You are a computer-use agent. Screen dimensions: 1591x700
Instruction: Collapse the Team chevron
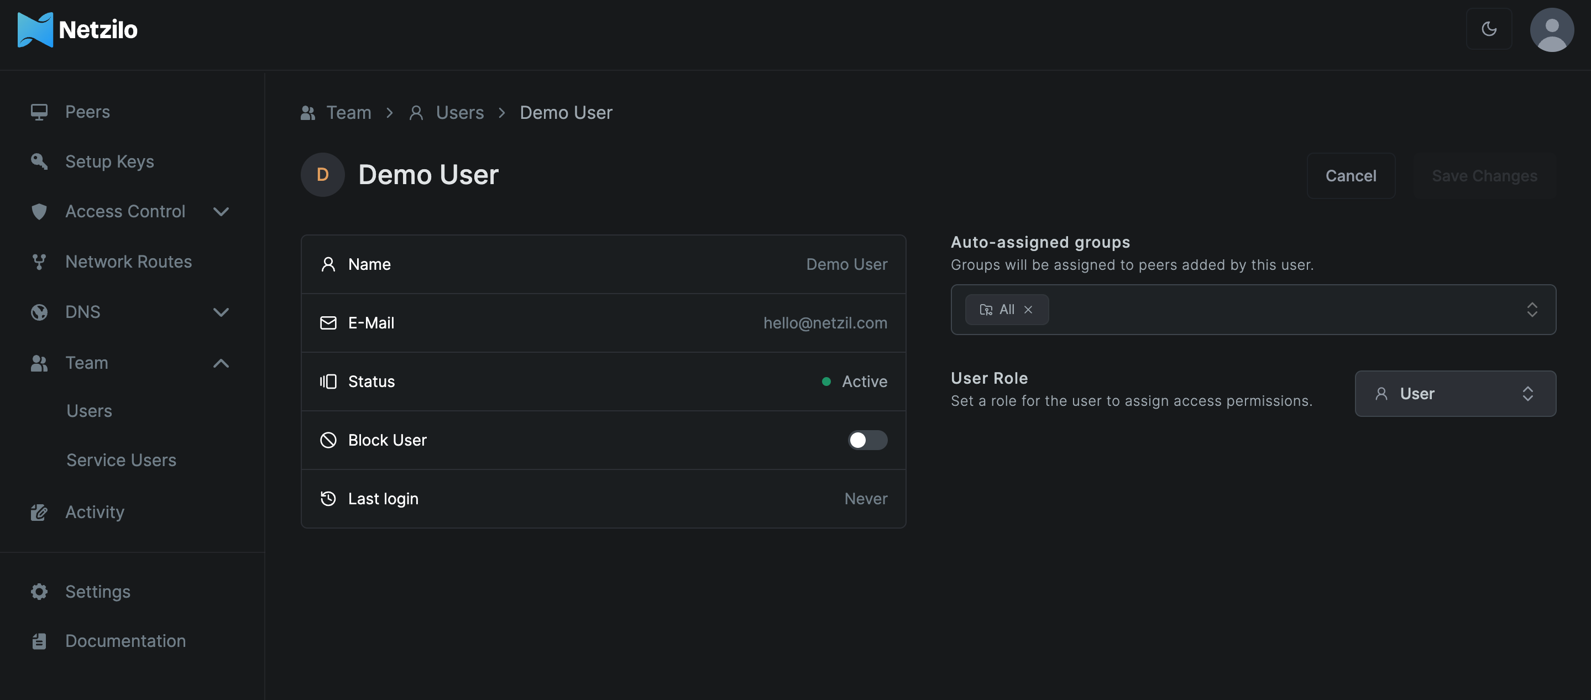tap(221, 363)
